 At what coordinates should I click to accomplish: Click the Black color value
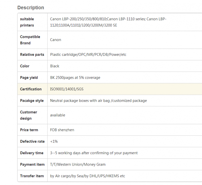55,66
